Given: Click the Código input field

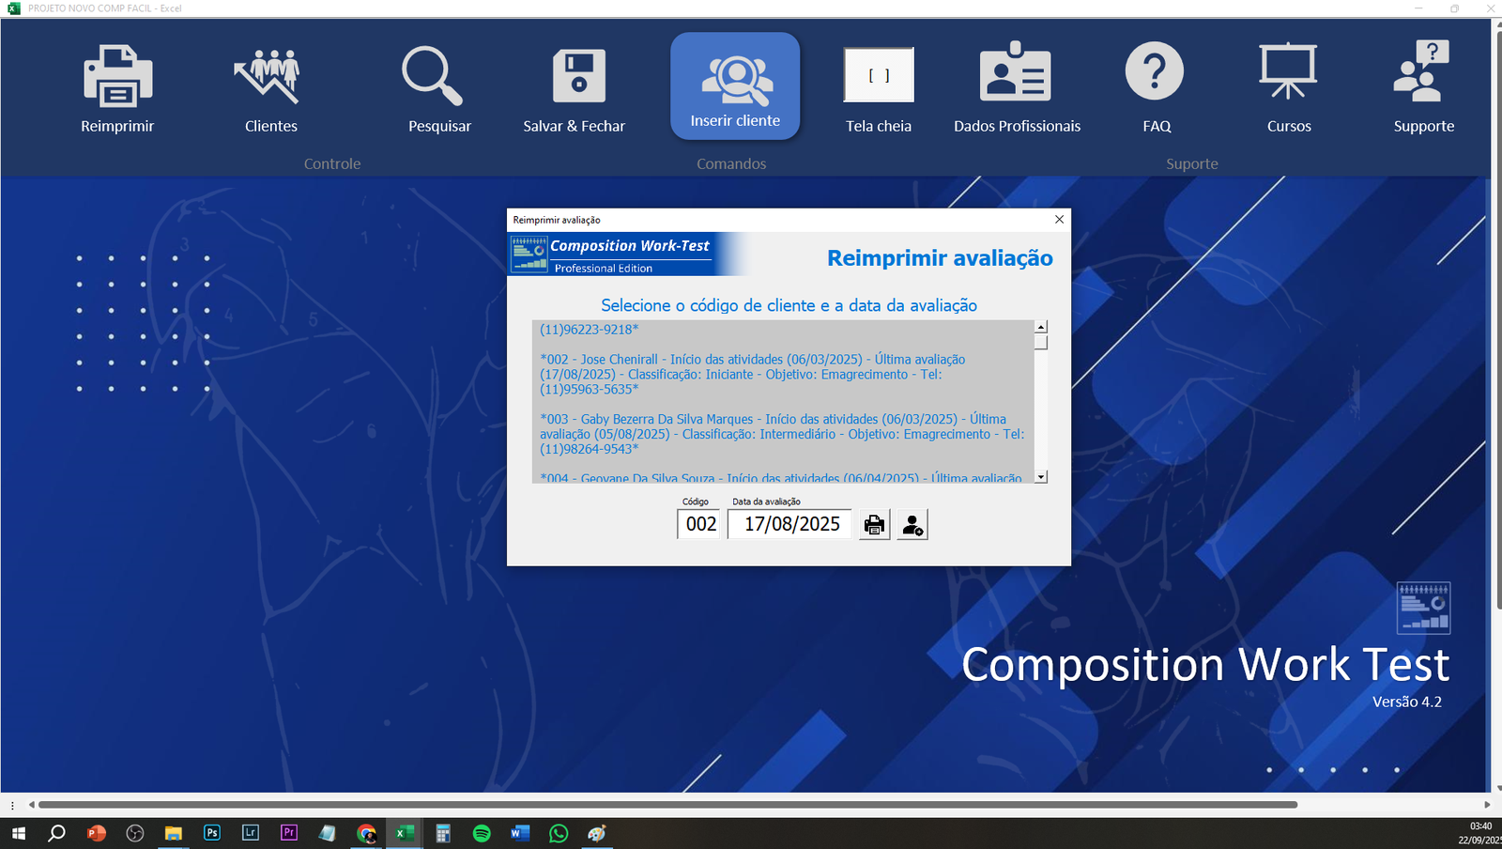Looking at the screenshot, I should [x=700, y=524].
